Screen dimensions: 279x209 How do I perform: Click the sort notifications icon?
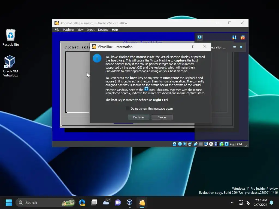tap(234, 37)
